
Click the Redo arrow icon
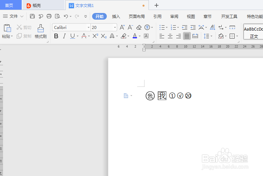pyautogui.click(x=77, y=16)
